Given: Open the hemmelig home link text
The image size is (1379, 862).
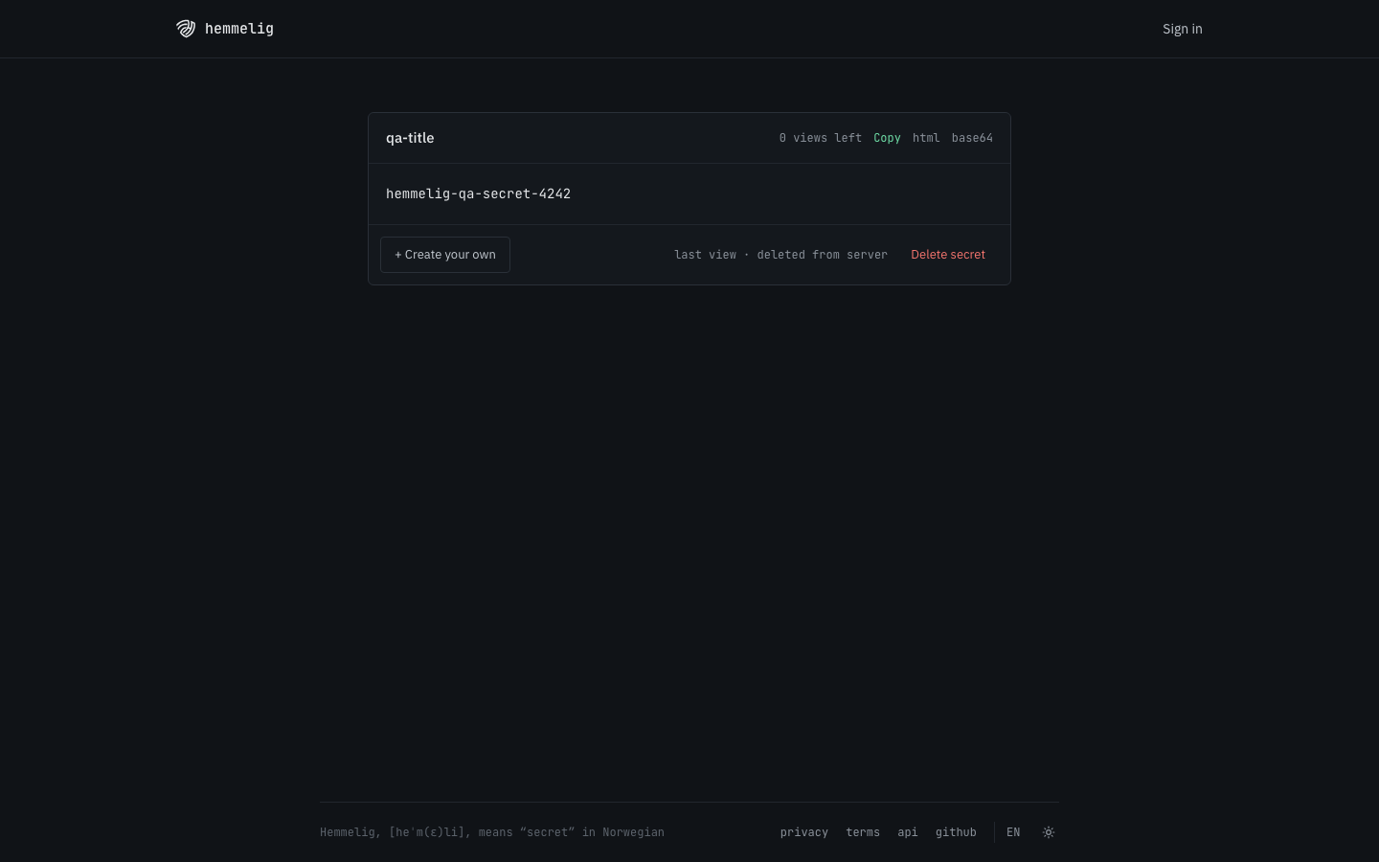Looking at the screenshot, I should (239, 29).
